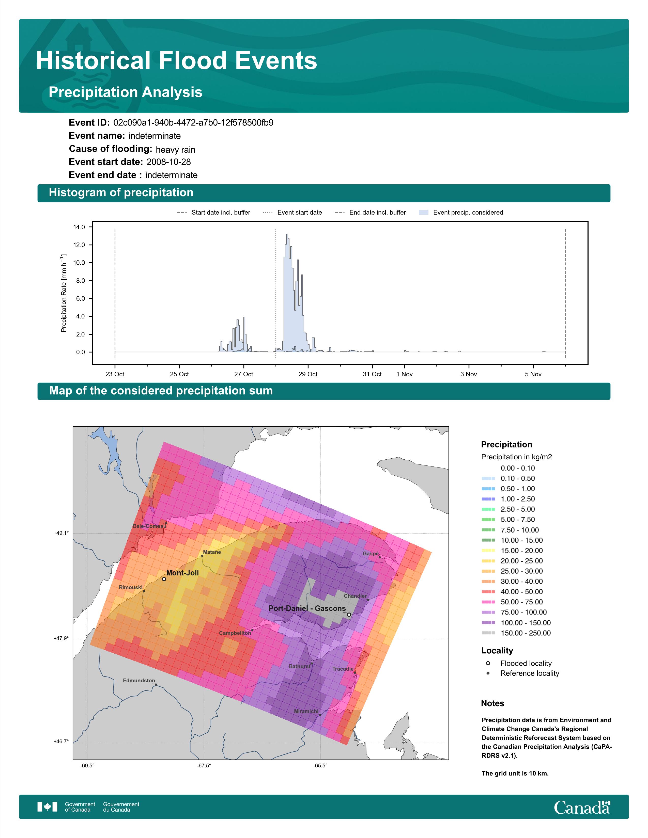Click the Gaspé map label

pyautogui.click(x=371, y=554)
